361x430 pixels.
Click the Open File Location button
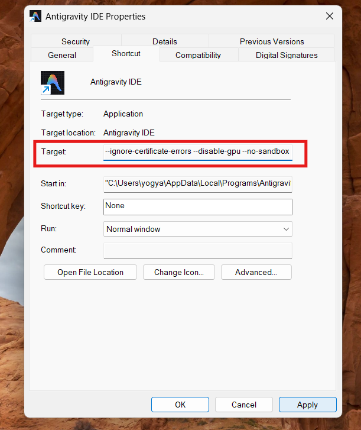pos(90,272)
